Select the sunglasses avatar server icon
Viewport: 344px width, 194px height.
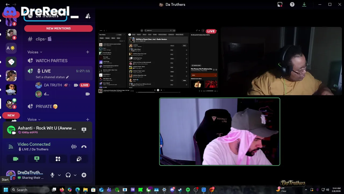pyautogui.click(x=11, y=90)
